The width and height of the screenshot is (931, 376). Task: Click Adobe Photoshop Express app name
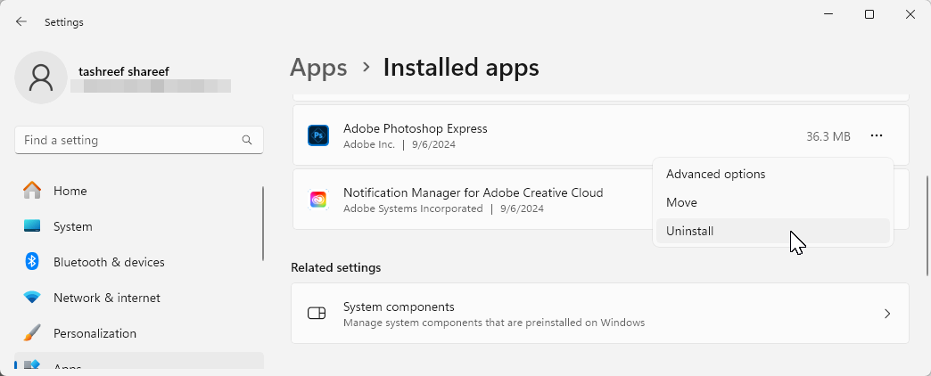415,128
